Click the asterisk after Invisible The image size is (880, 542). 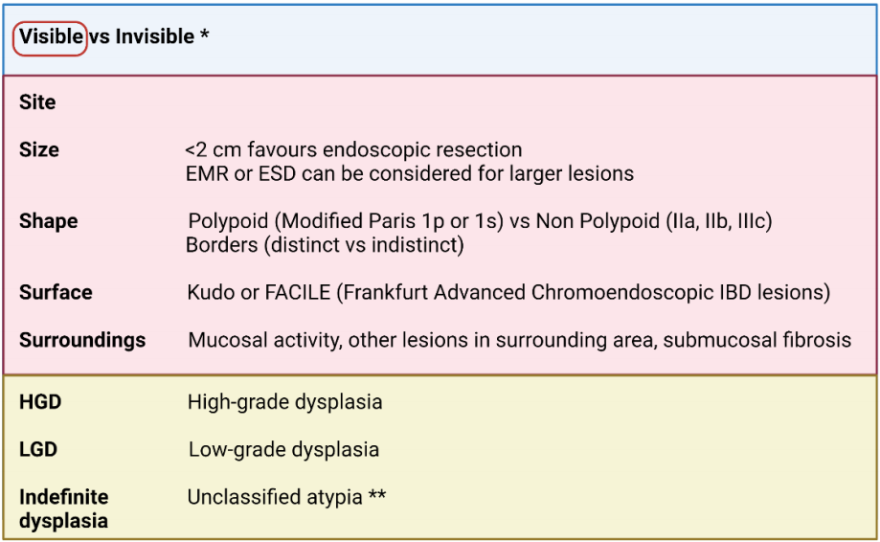click(x=204, y=34)
